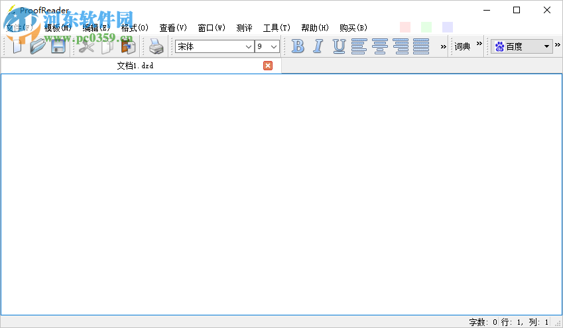The height and width of the screenshot is (328, 563).
Task: Open the 测评 menu
Action: (244, 28)
